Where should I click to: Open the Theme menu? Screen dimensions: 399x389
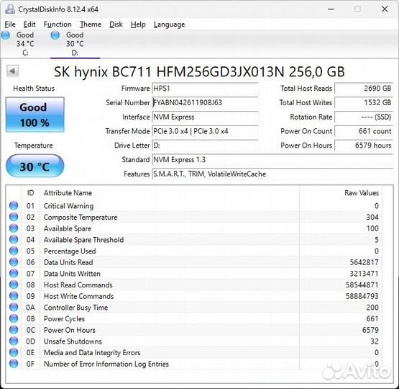pos(91,24)
